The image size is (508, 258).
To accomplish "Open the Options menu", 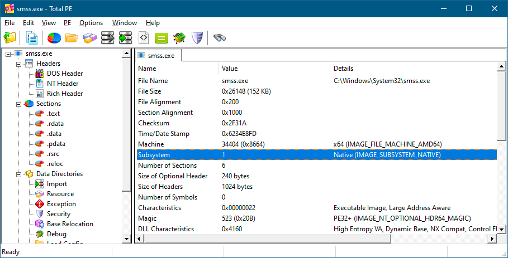I will pos(91,23).
